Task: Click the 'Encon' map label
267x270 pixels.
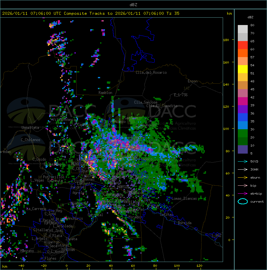Action: 193,81
